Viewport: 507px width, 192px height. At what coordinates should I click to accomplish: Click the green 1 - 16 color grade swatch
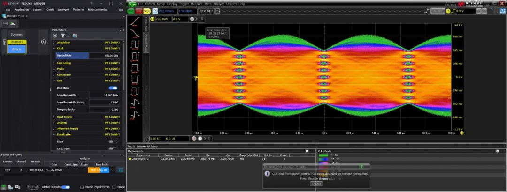tap(324, 155)
